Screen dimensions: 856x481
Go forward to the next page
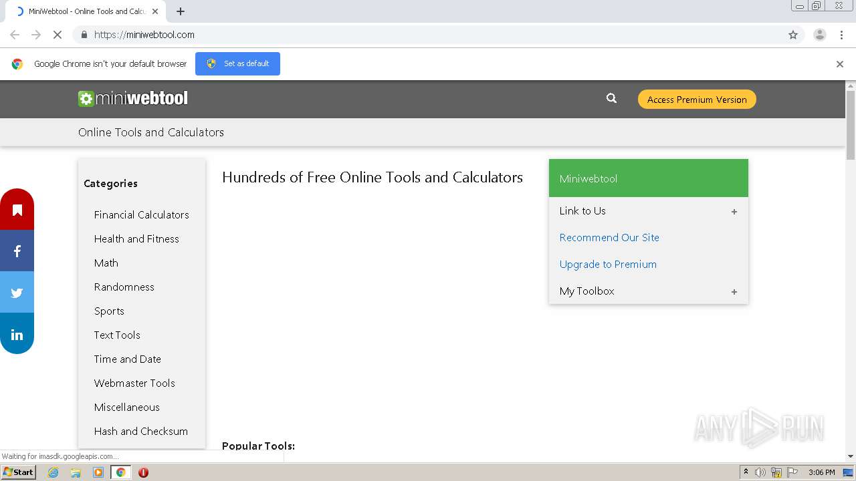36,35
